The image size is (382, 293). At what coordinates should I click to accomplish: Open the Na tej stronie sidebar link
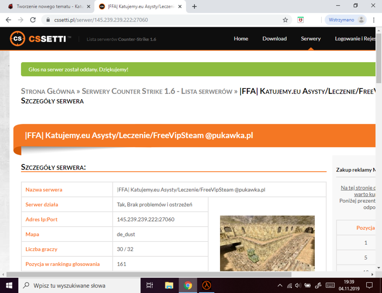pos(358,191)
